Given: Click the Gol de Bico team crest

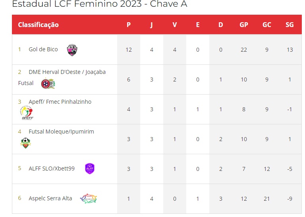Looking at the screenshot, I should pos(72,50).
